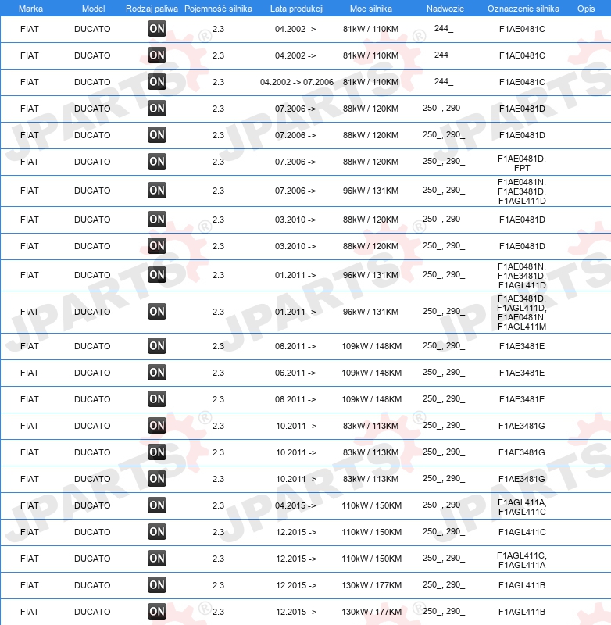Select '96kW / 131KM' in the row containing F1AGL411M

[370, 312]
